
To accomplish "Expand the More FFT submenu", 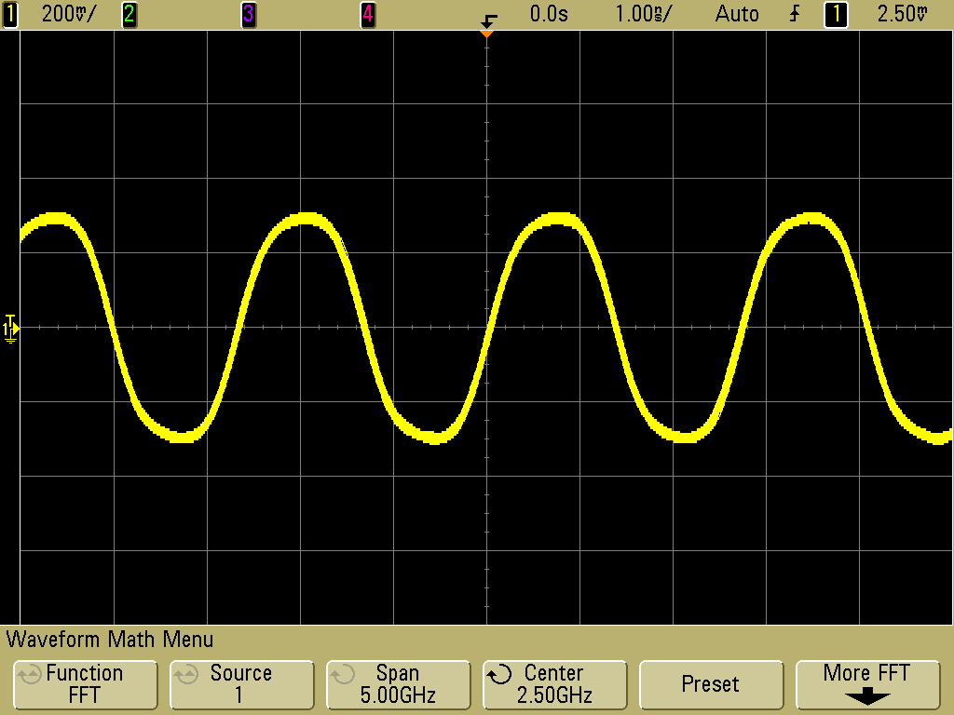I will (x=866, y=684).
